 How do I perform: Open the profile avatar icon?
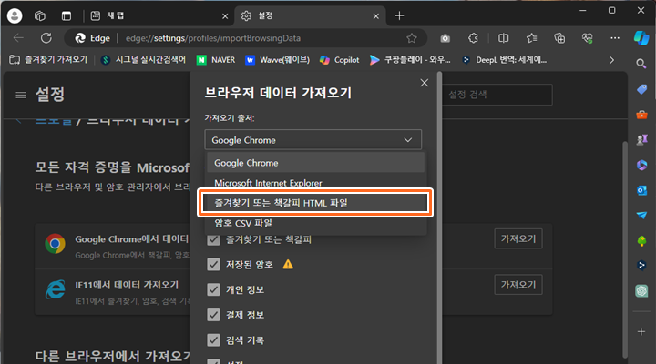[x=15, y=15]
